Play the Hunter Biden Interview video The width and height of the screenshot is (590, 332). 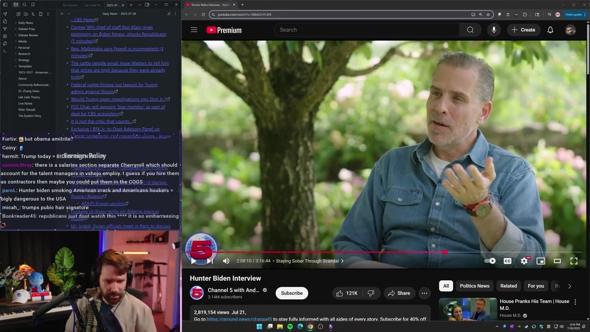194,261
